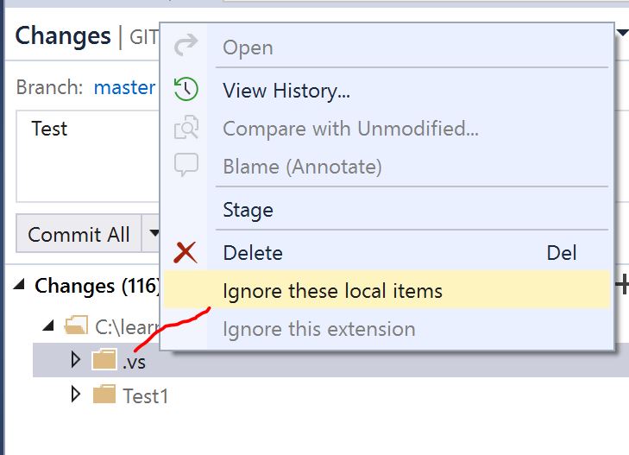Open the master branch link
This screenshot has width=629, height=455.
[x=124, y=87]
